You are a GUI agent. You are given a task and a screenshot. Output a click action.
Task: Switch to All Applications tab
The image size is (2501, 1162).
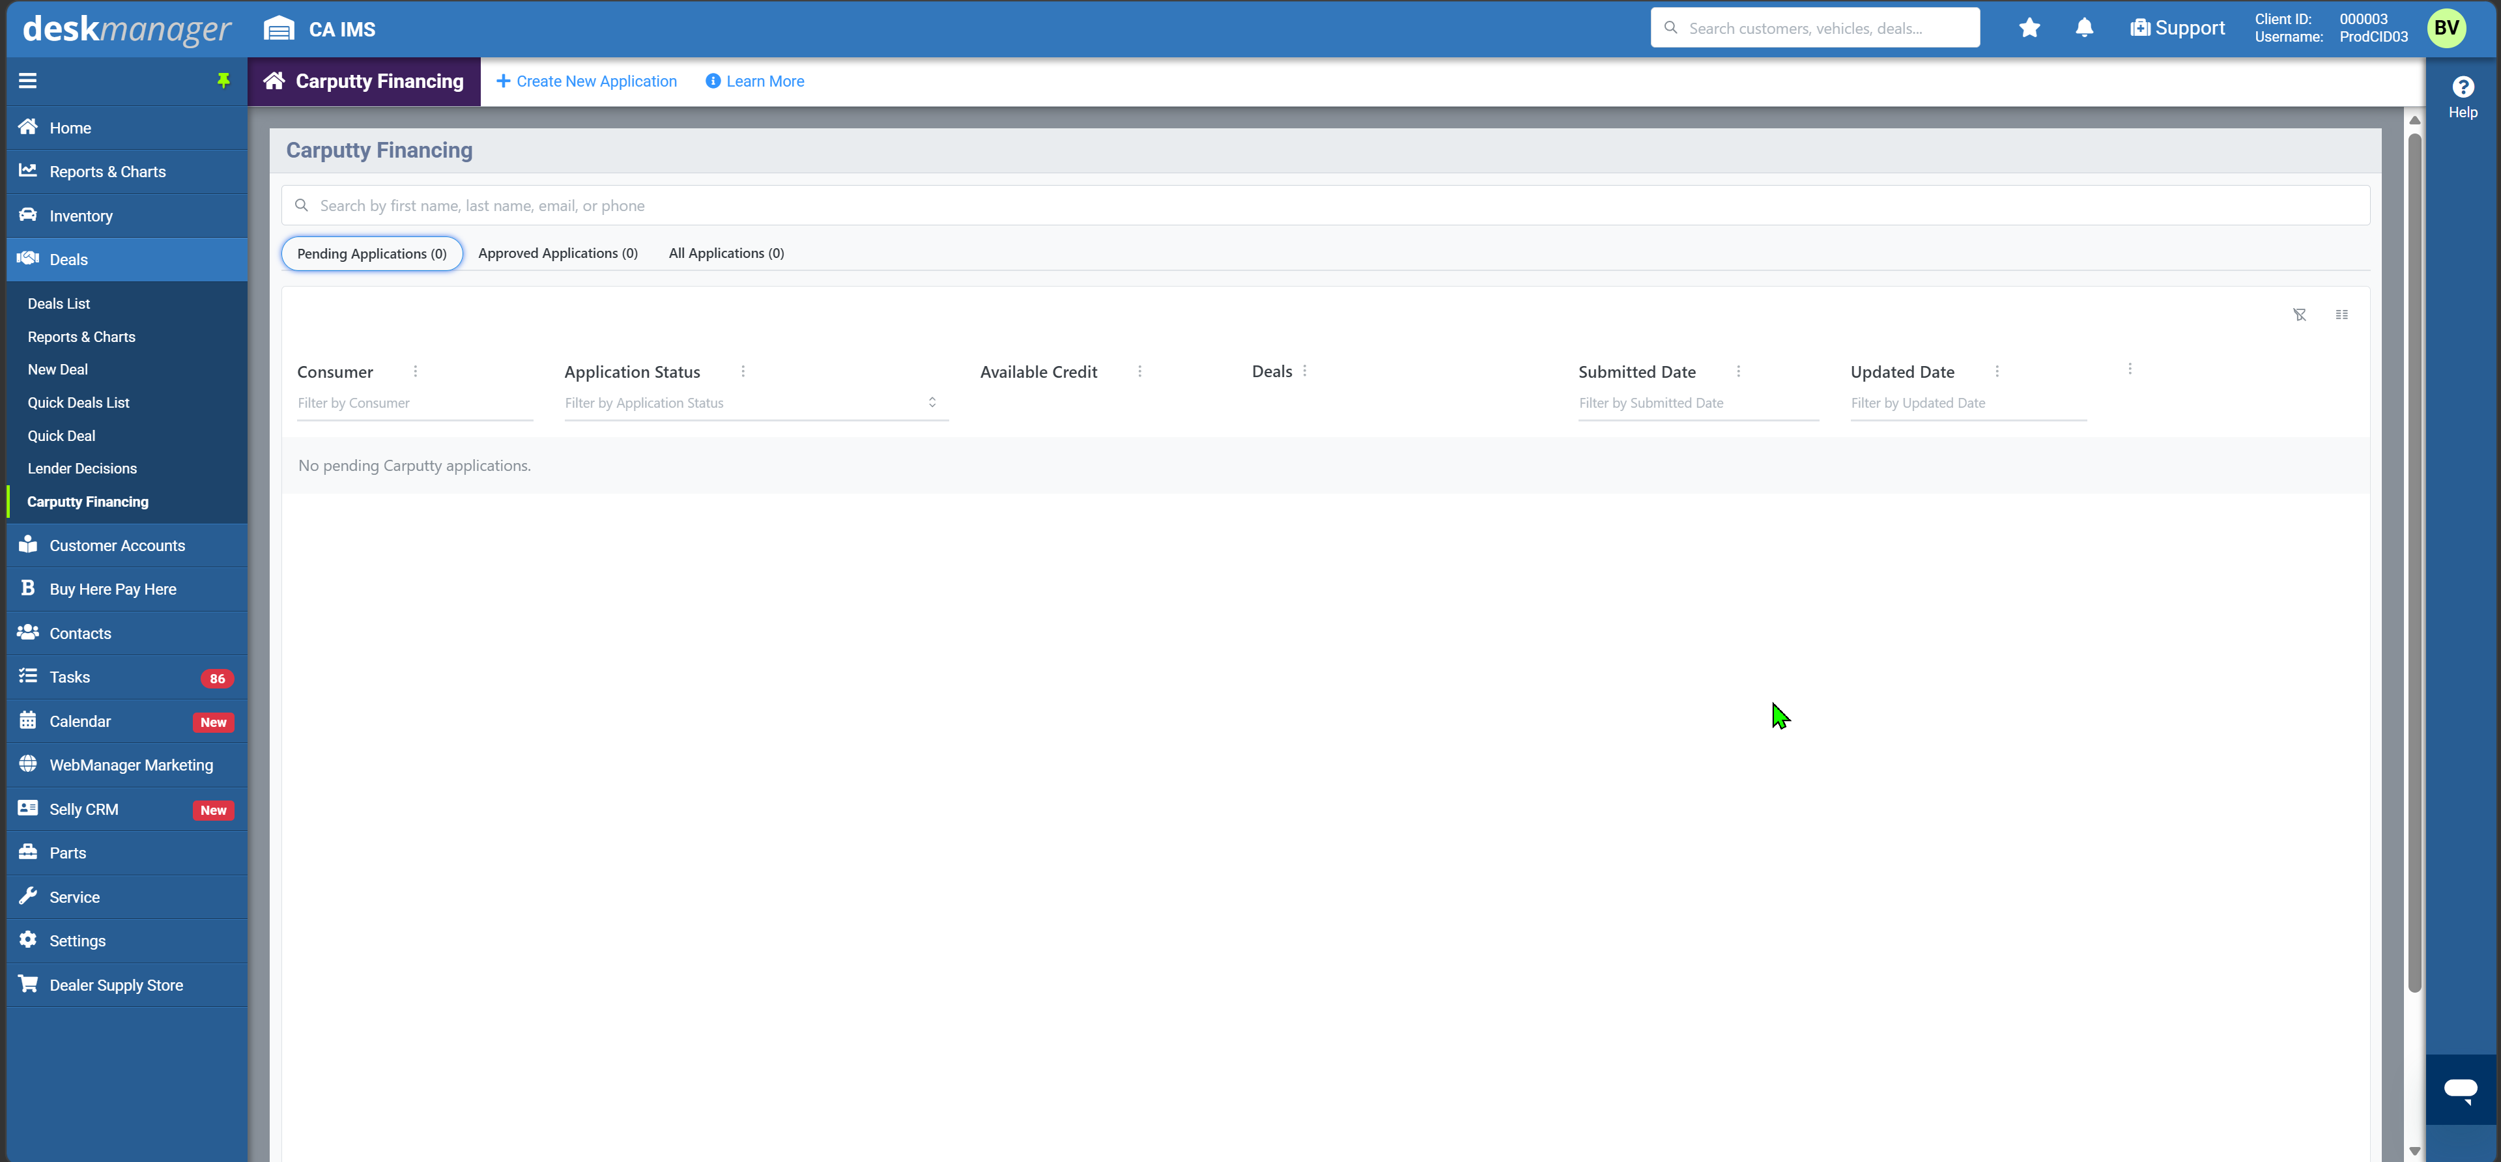tap(726, 253)
